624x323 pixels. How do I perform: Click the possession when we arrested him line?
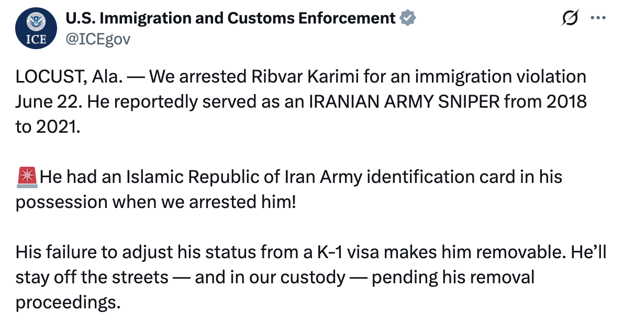155,202
